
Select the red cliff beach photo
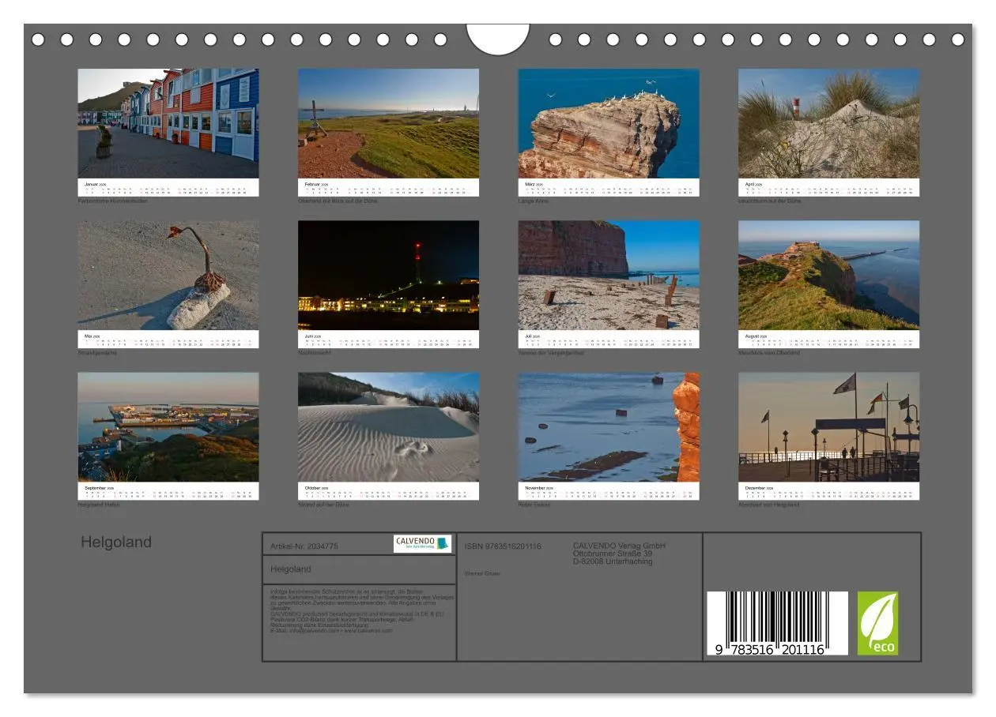609,275
